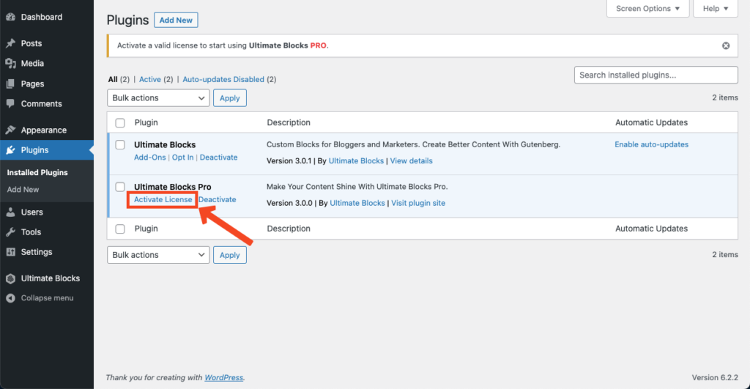Click the Posts pushpin icon
The height and width of the screenshot is (389, 750).
pos(10,43)
